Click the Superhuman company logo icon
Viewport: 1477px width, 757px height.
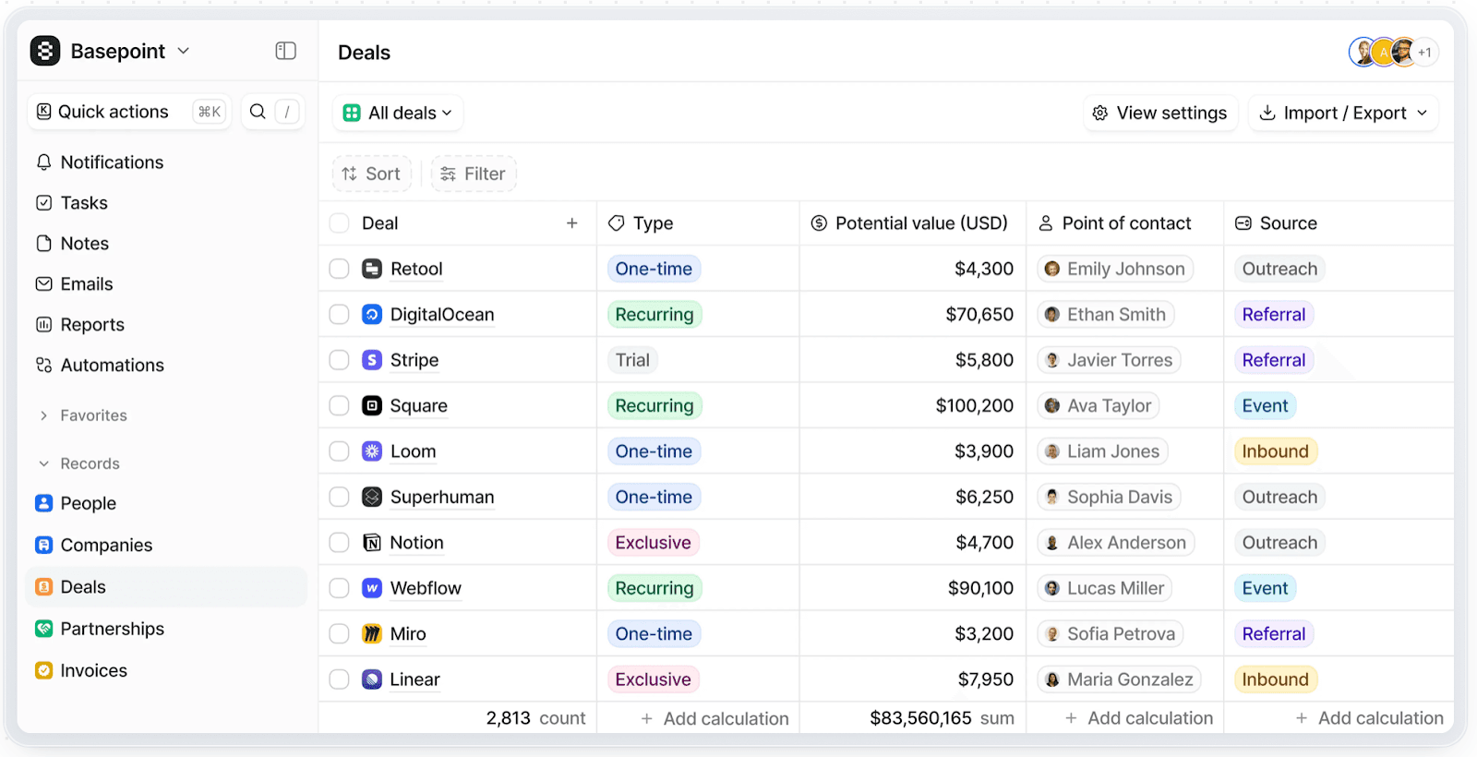coord(372,497)
